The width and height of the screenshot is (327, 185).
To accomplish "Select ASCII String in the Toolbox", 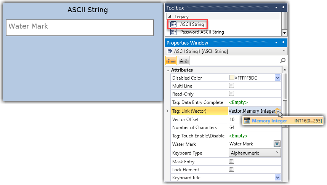I will click(x=192, y=24).
